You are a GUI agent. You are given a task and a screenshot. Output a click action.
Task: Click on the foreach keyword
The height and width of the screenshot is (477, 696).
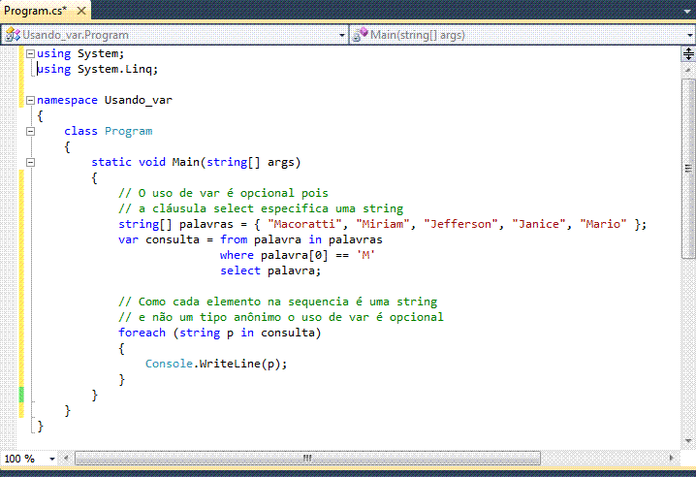[x=143, y=333]
